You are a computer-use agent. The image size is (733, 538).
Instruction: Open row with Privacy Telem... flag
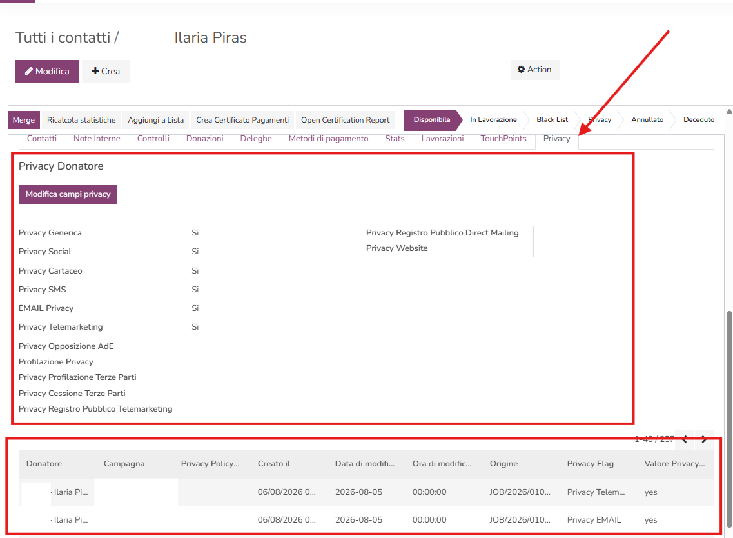click(366, 492)
